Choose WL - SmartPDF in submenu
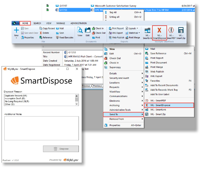Viewport: 201px width, 170px height. click(169, 100)
